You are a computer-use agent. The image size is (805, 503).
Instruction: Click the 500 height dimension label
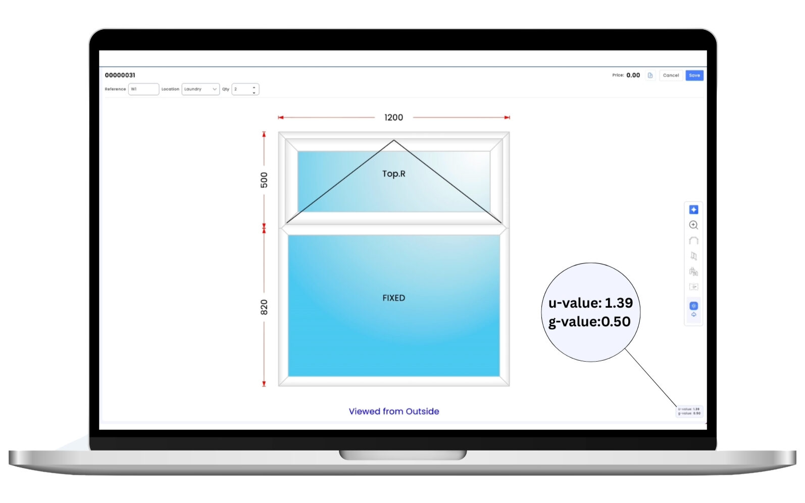tap(264, 180)
